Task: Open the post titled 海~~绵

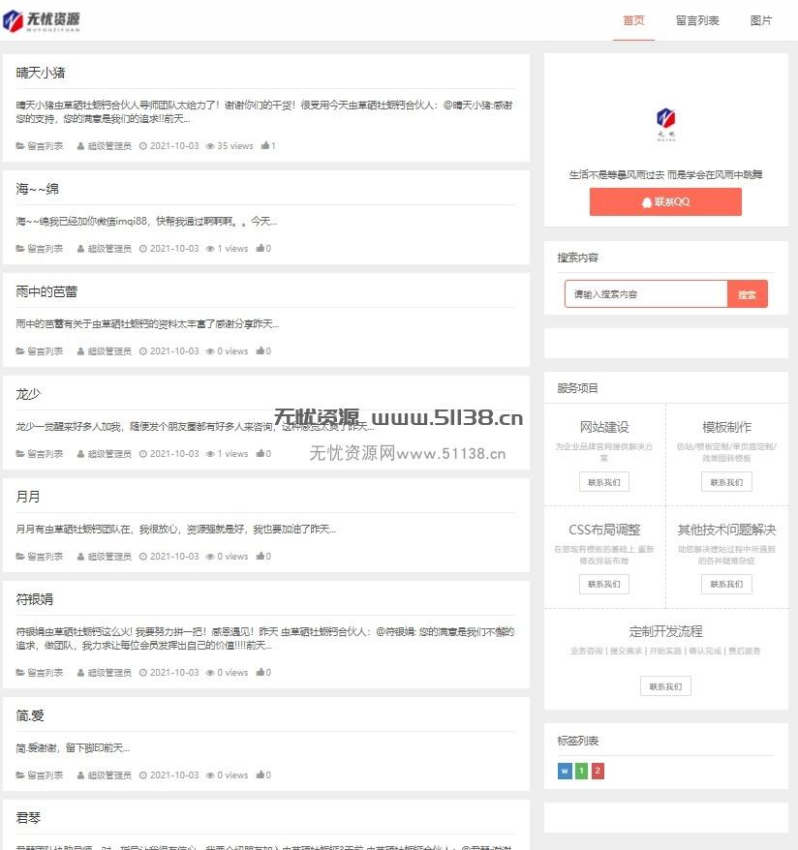Action: (38, 189)
